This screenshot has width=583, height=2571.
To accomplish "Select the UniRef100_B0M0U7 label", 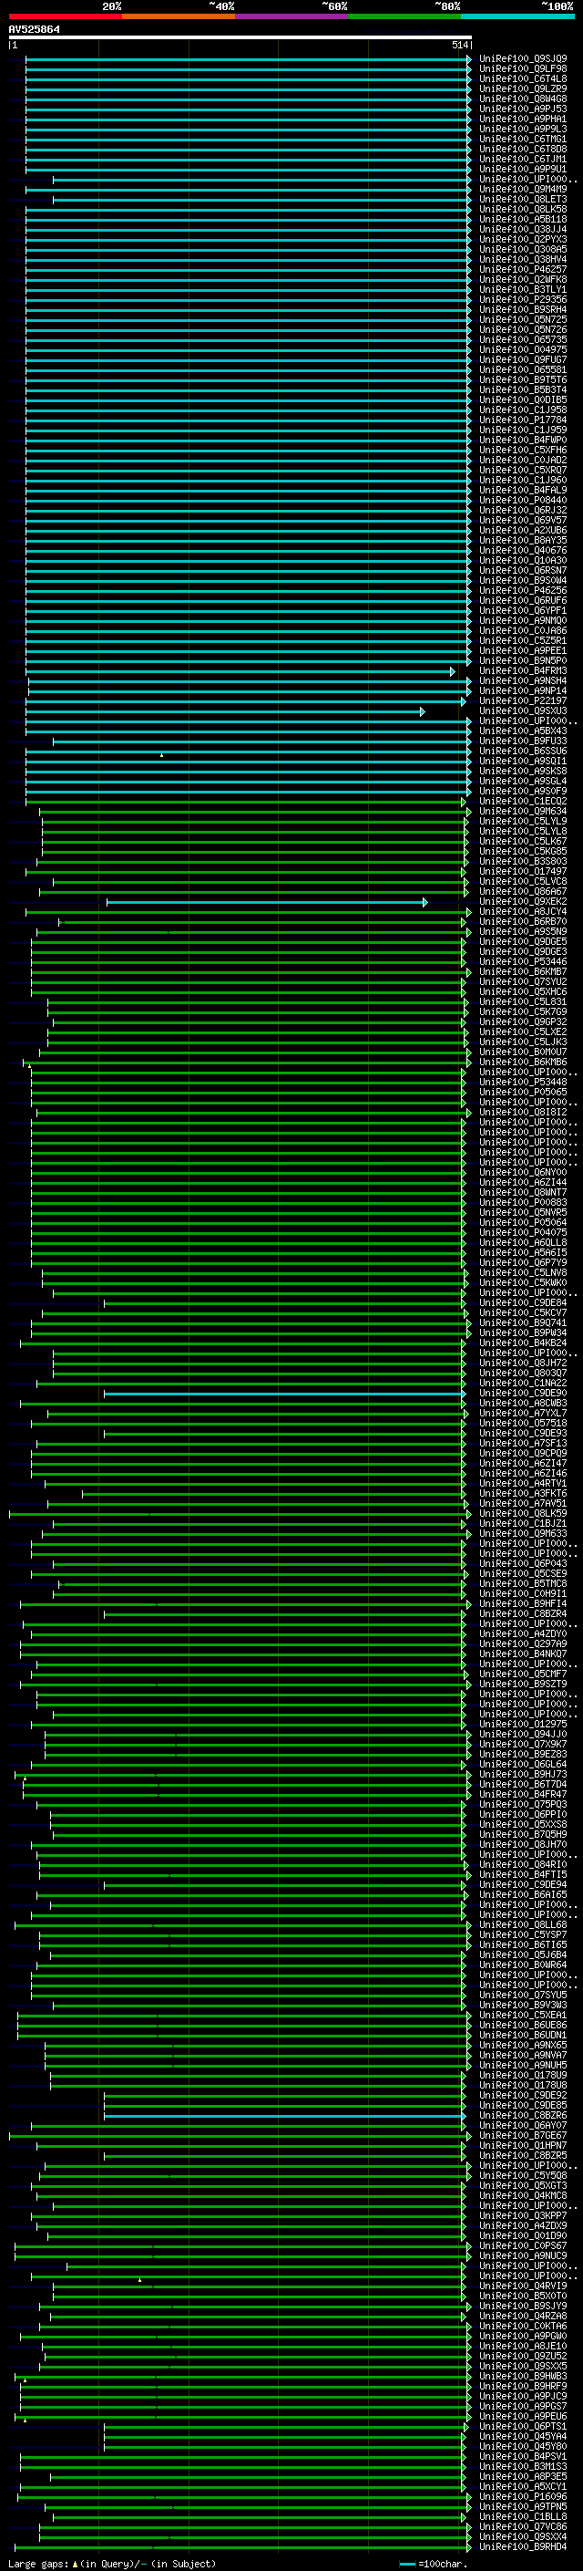I will 523,1052.
